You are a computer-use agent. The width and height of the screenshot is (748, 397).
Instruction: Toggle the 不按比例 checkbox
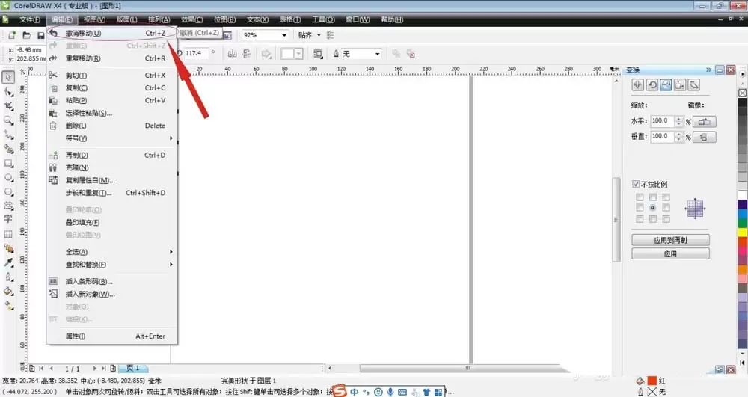point(635,184)
